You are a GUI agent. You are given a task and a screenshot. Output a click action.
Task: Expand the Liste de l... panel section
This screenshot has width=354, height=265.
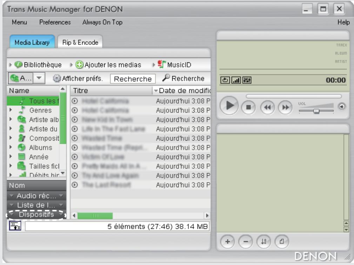(36, 205)
